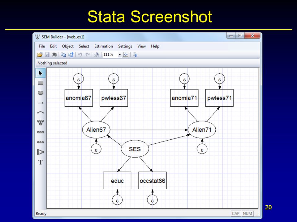The height and width of the screenshot is (222, 297).
Task: Open the zoom percentage dropdown arrow
Action: (x=120, y=55)
